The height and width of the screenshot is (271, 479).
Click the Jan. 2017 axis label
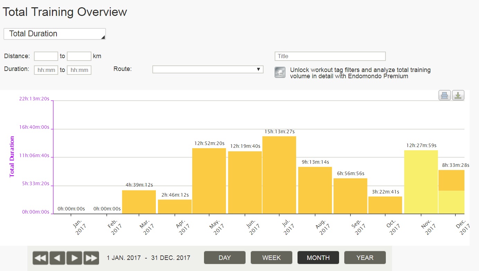[x=79, y=227]
